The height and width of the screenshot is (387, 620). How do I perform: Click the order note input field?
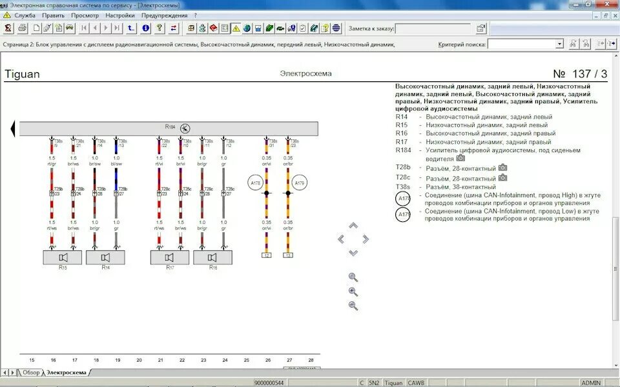(433, 28)
